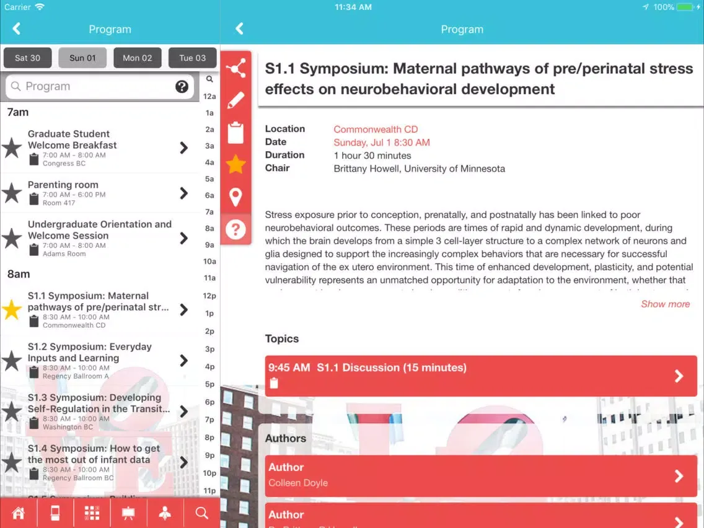Screen dimensions: 704x528
Task: Jump to 2p in hour index
Action: [x=209, y=331]
